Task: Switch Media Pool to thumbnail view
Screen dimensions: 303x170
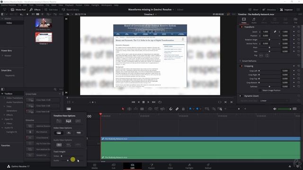Action: click(38, 15)
